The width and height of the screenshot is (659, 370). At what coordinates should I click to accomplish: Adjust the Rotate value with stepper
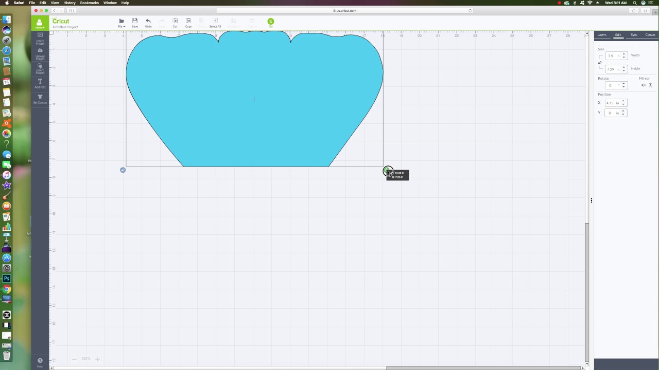click(623, 85)
